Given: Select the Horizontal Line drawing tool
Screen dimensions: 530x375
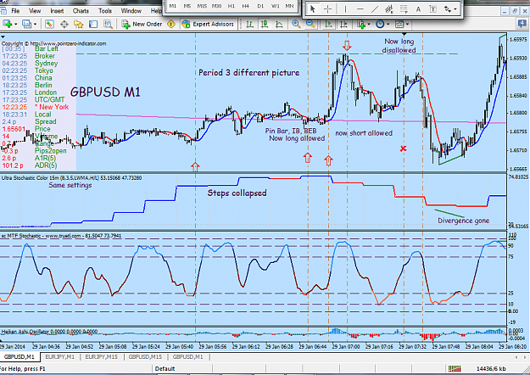Looking at the screenshot, I should 360,9.
